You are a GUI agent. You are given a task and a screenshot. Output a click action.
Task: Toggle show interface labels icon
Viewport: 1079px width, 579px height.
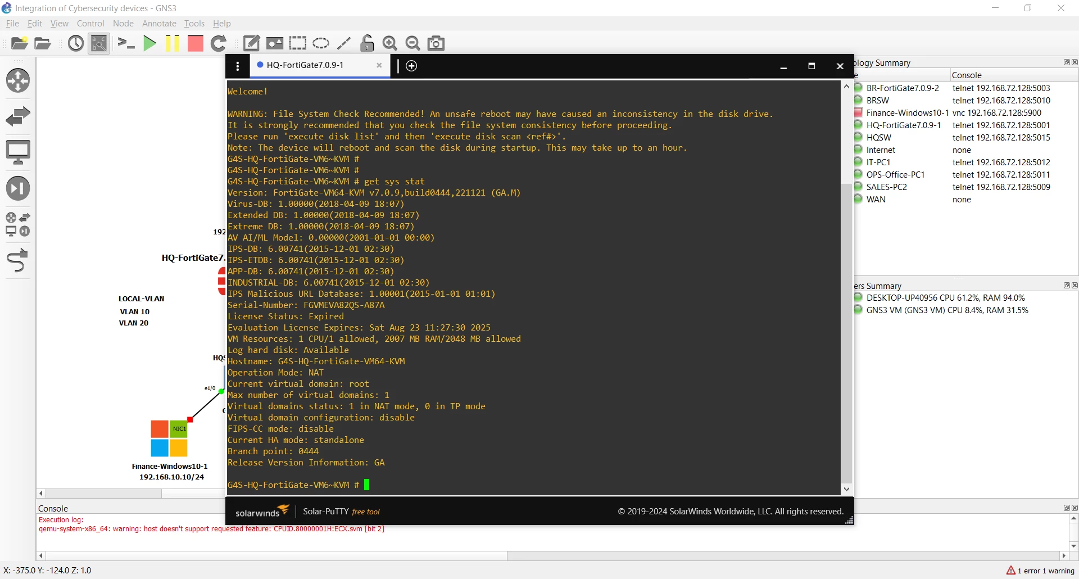tap(99, 43)
